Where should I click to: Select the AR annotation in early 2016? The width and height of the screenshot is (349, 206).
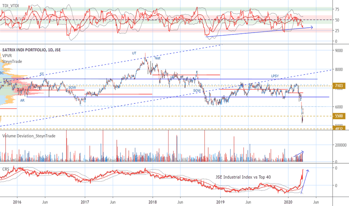coord(22,100)
